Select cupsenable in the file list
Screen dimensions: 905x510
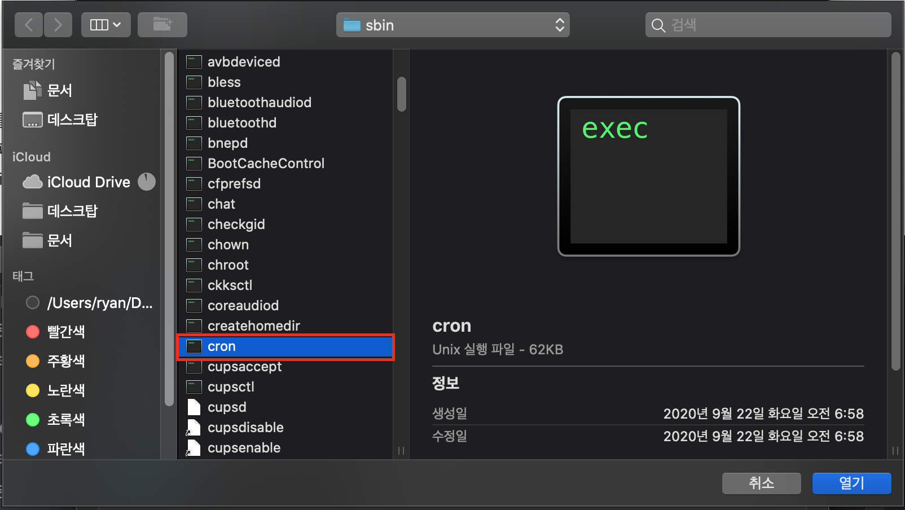[244, 447]
